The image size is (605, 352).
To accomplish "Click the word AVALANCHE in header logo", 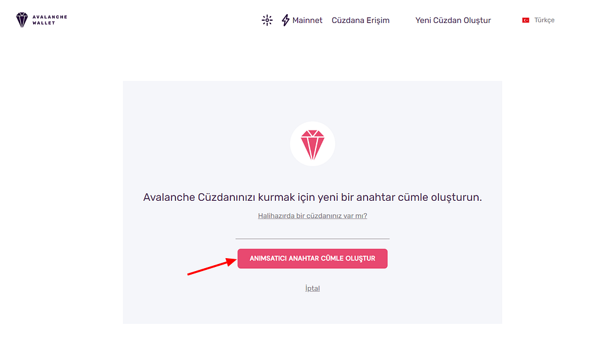I will 50,17.
